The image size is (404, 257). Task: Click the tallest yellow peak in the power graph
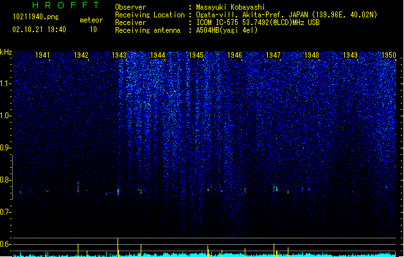coord(118,247)
